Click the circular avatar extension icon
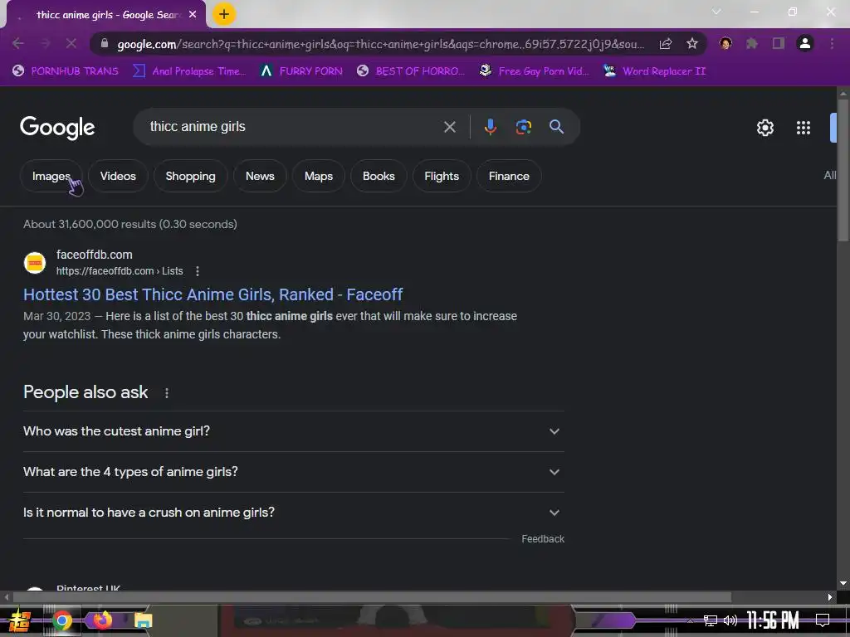The height and width of the screenshot is (637, 850). [725, 43]
